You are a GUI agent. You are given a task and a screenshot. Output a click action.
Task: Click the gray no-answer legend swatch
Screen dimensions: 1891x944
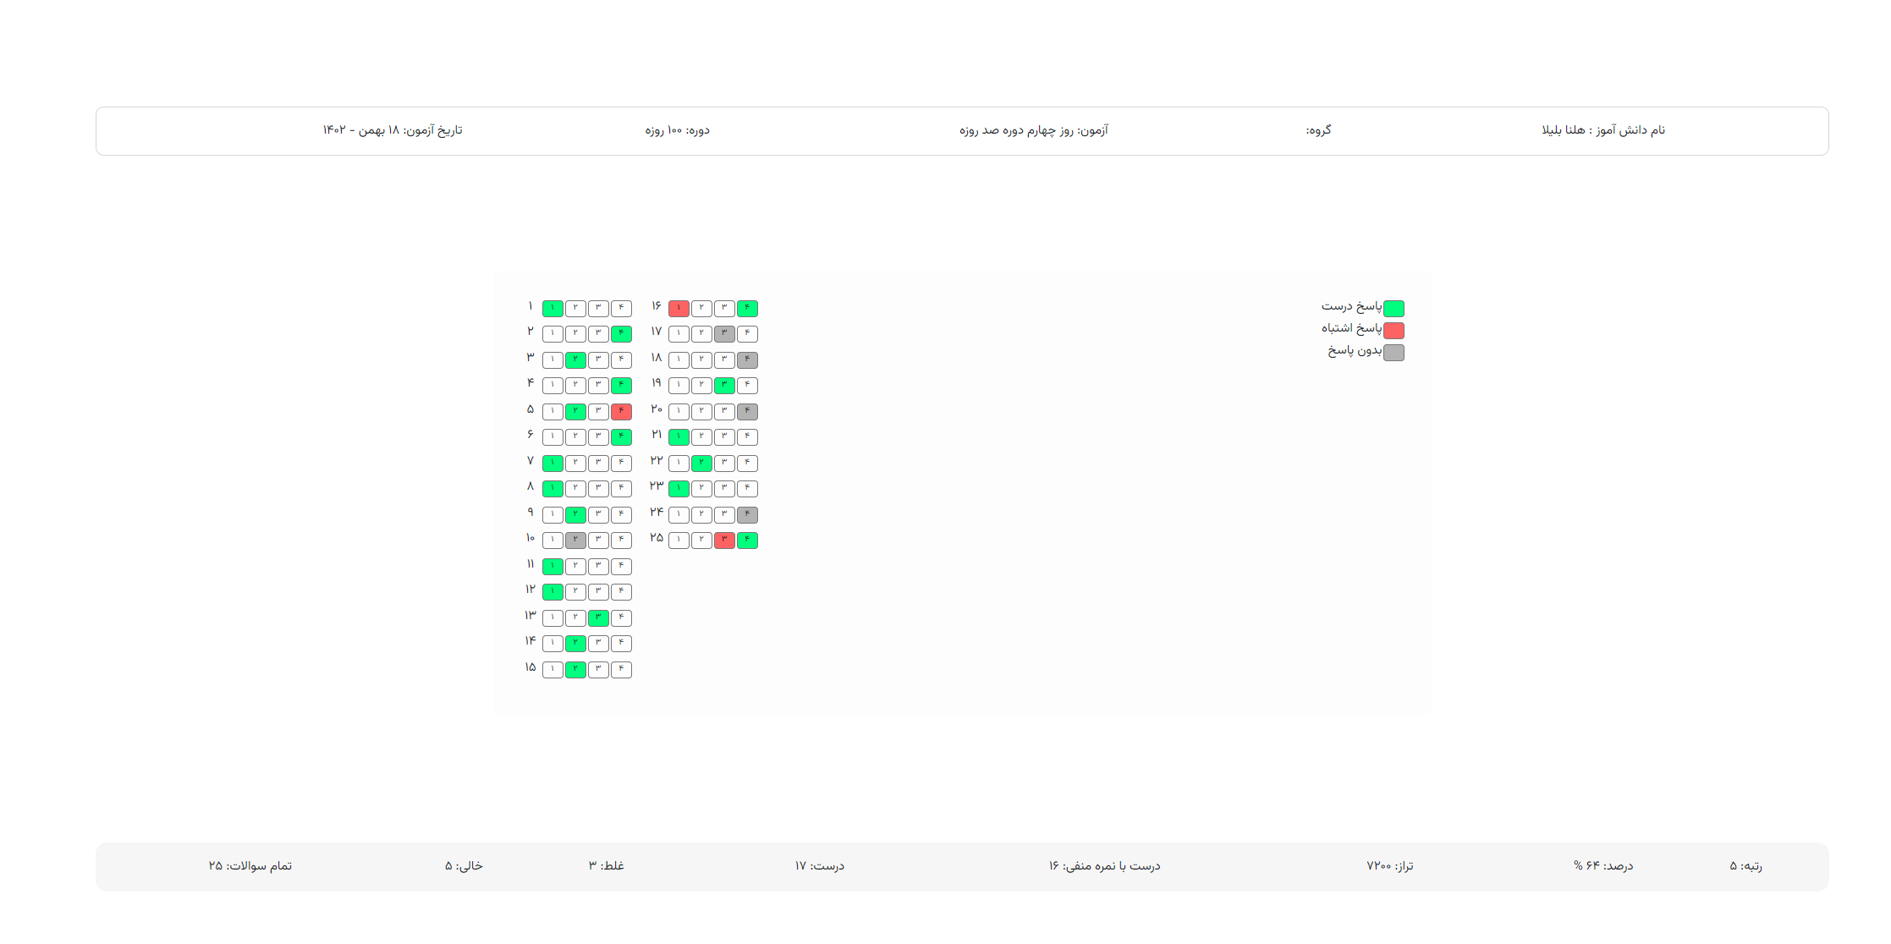1394,352
